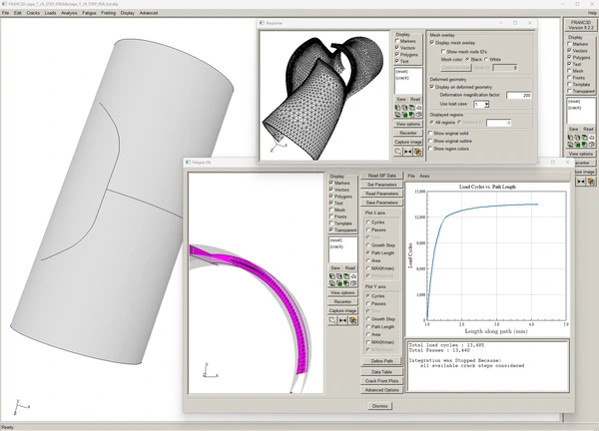Click first view icon, top row, Response window

(x=397, y=108)
